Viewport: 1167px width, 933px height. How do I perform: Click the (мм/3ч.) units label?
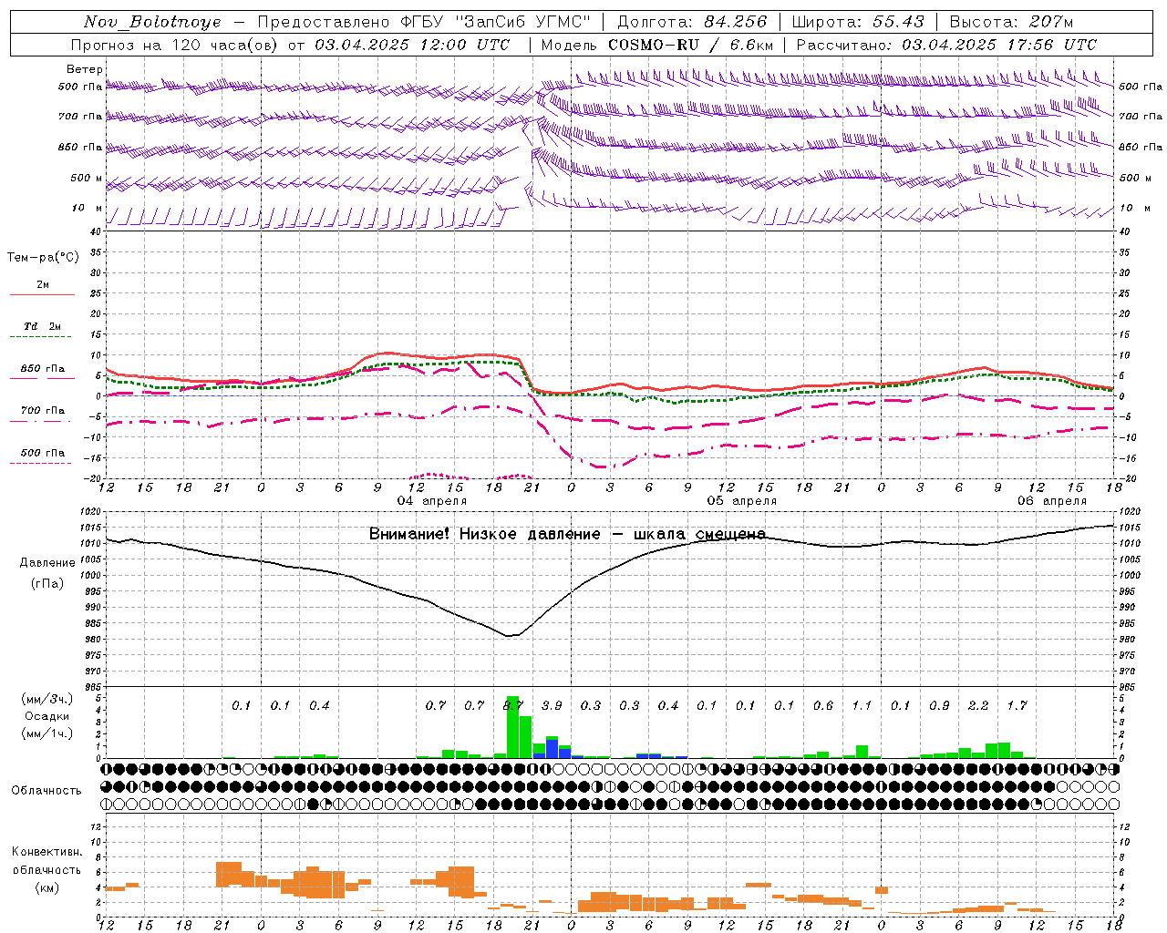click(47, 699)
